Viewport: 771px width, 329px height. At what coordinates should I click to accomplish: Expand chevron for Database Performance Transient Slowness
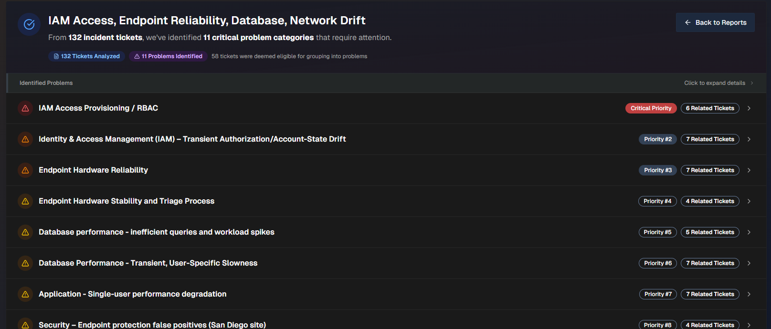[749, 263]
